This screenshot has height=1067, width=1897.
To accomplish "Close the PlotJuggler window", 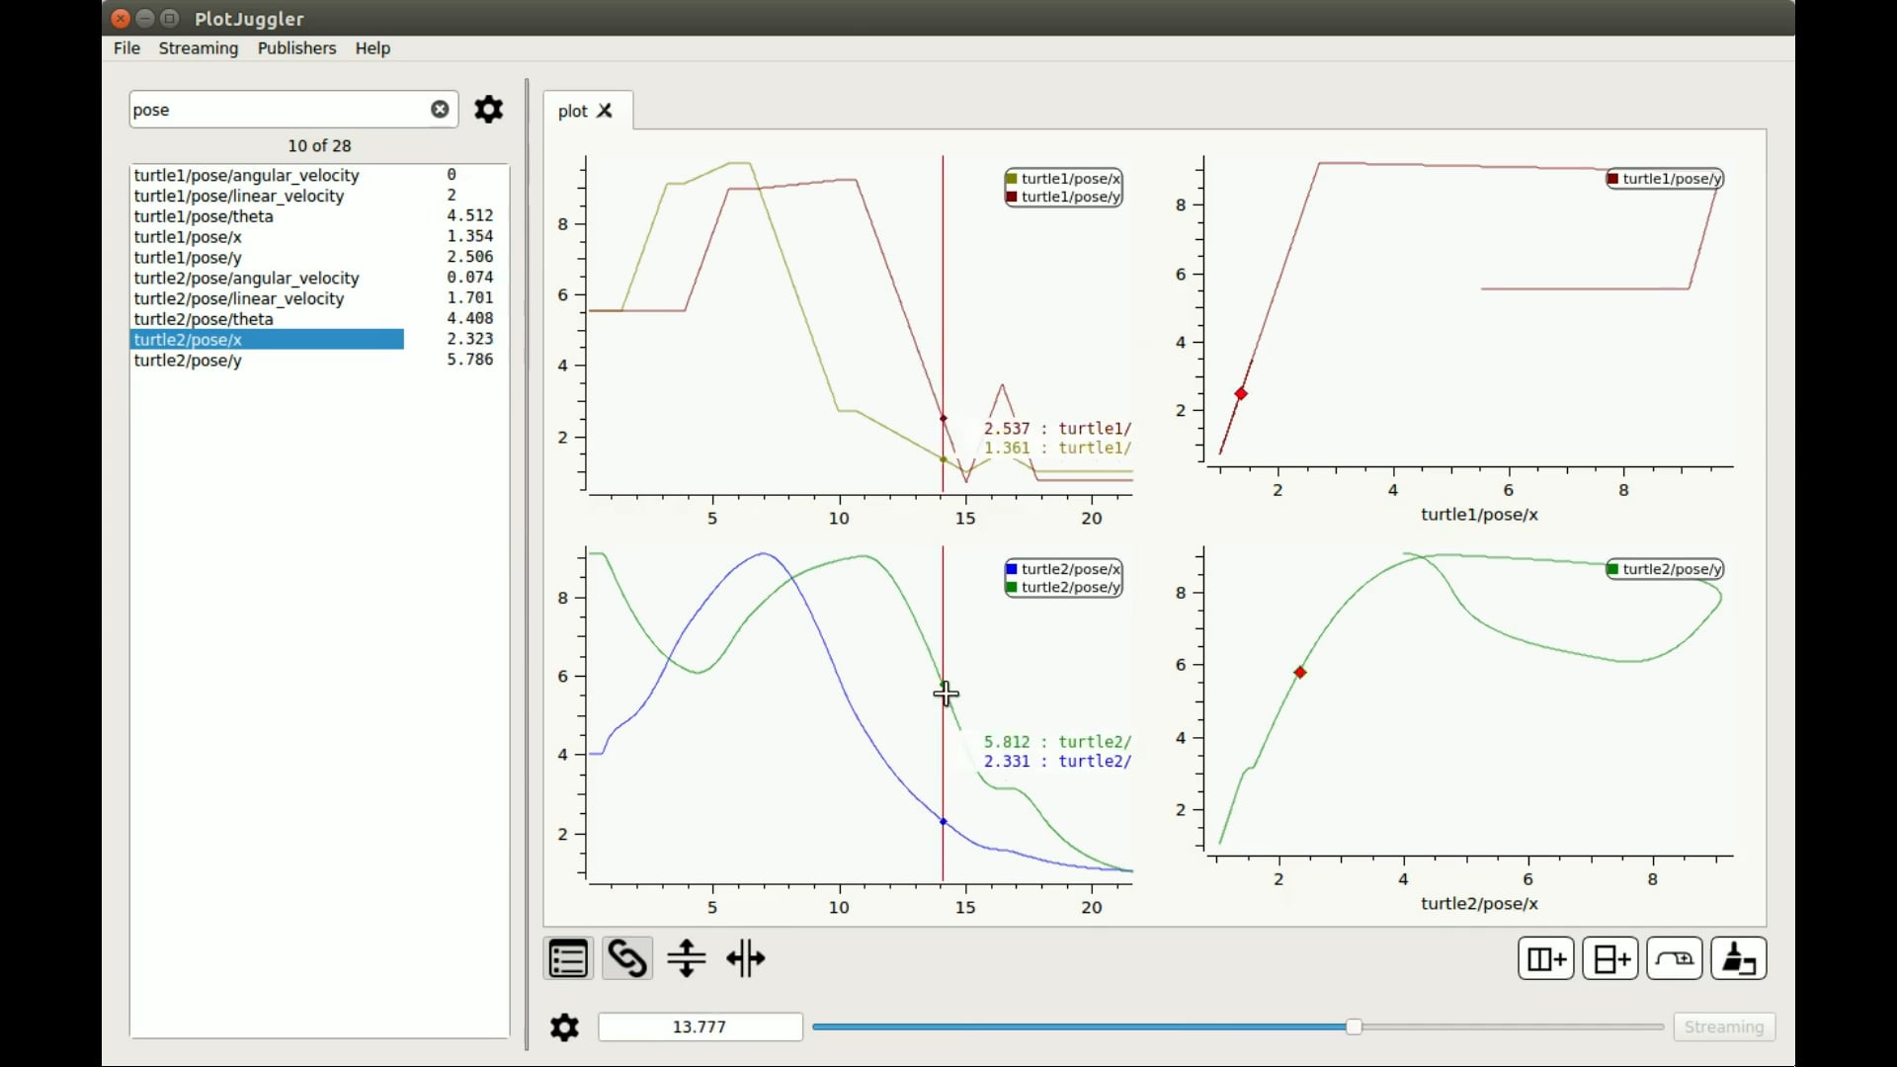I will coord(121,18).
